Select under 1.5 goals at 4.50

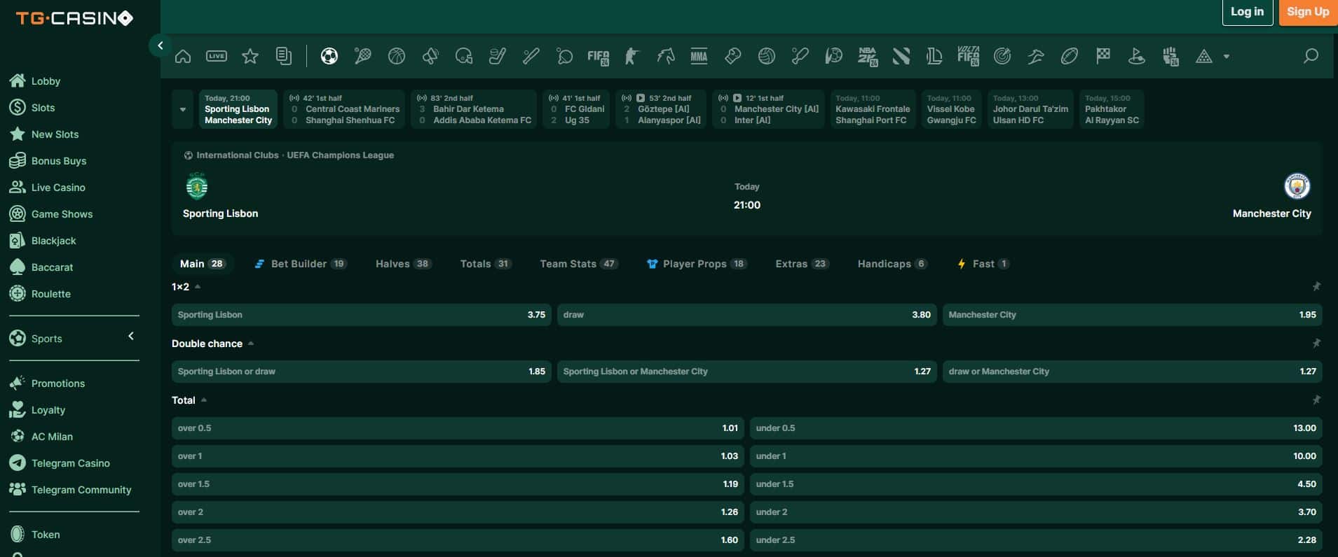tap(1036, 484)
